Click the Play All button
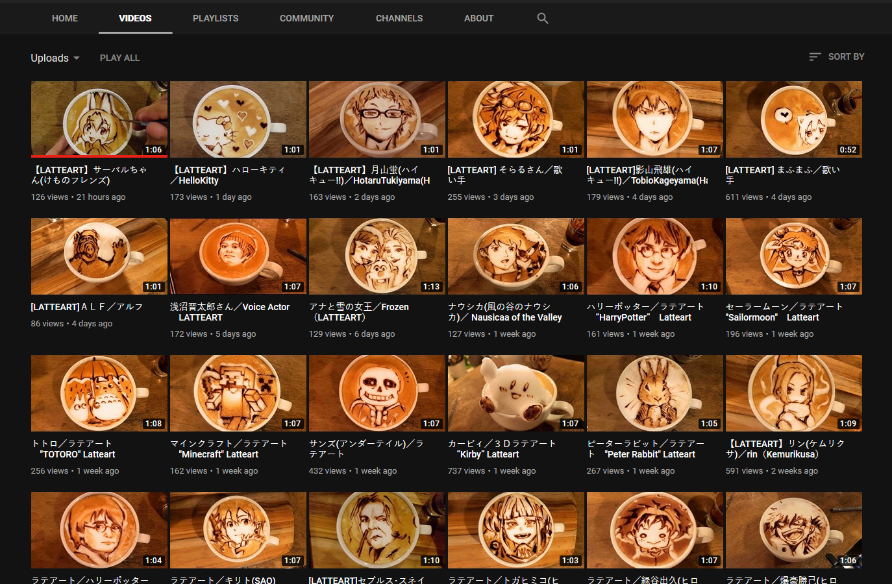 click(x=119, y=58)
